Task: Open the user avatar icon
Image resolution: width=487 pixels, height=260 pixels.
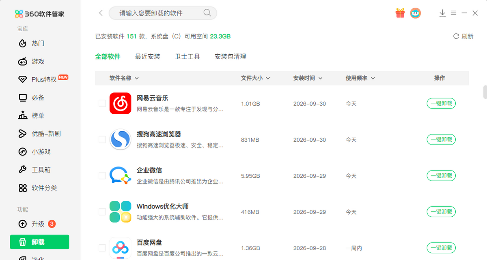Action: [415, 13]
